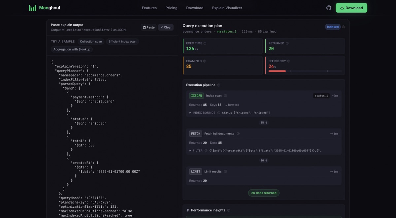Click the help icon beside Performance insights
Viewport: 396px width, 218px height.
[x=229, y=210]
